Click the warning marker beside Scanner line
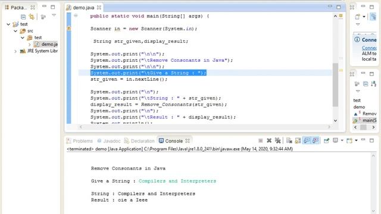Screen dimensions: 381x214 [69, 29]
